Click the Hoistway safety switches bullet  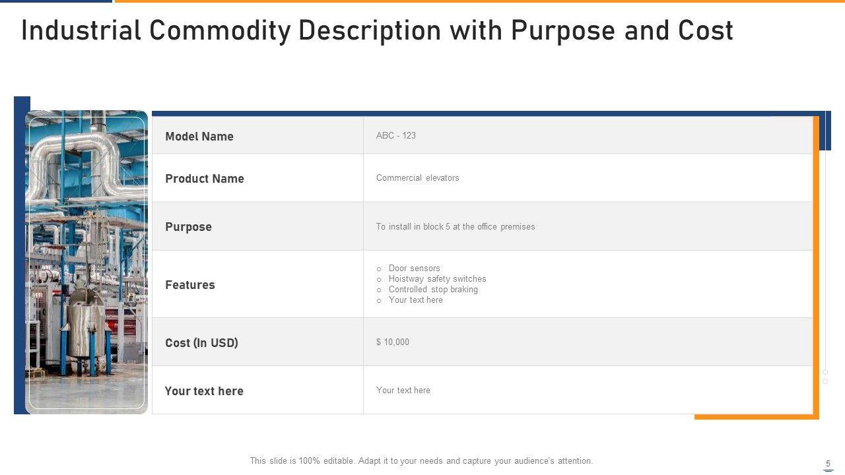tap(438, 279)
